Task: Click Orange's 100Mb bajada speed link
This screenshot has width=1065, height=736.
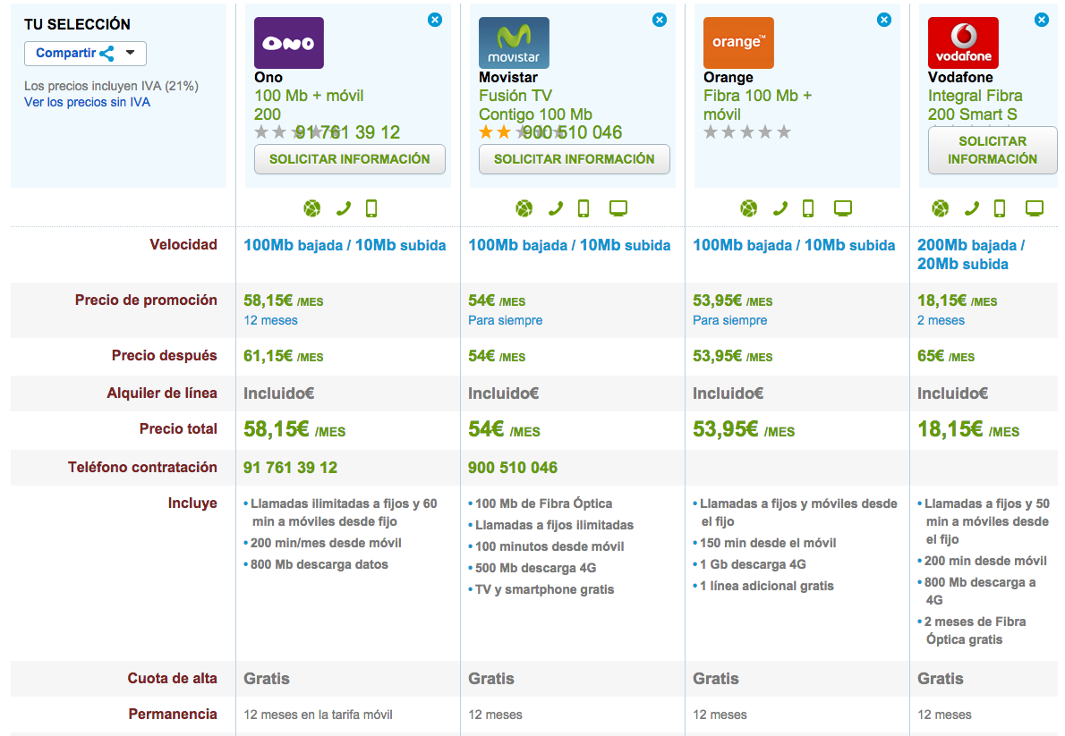Action: tap(794, 245)
